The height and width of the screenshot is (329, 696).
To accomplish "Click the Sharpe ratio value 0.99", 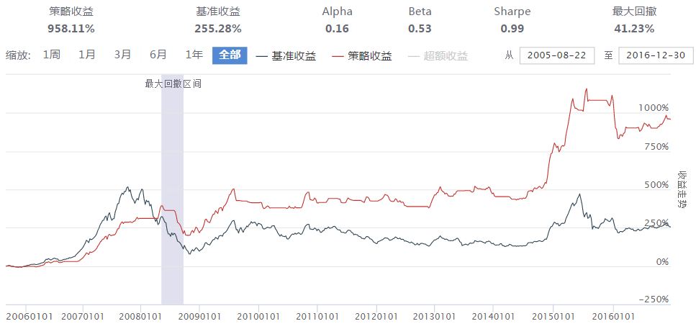I will coord(512,29).
